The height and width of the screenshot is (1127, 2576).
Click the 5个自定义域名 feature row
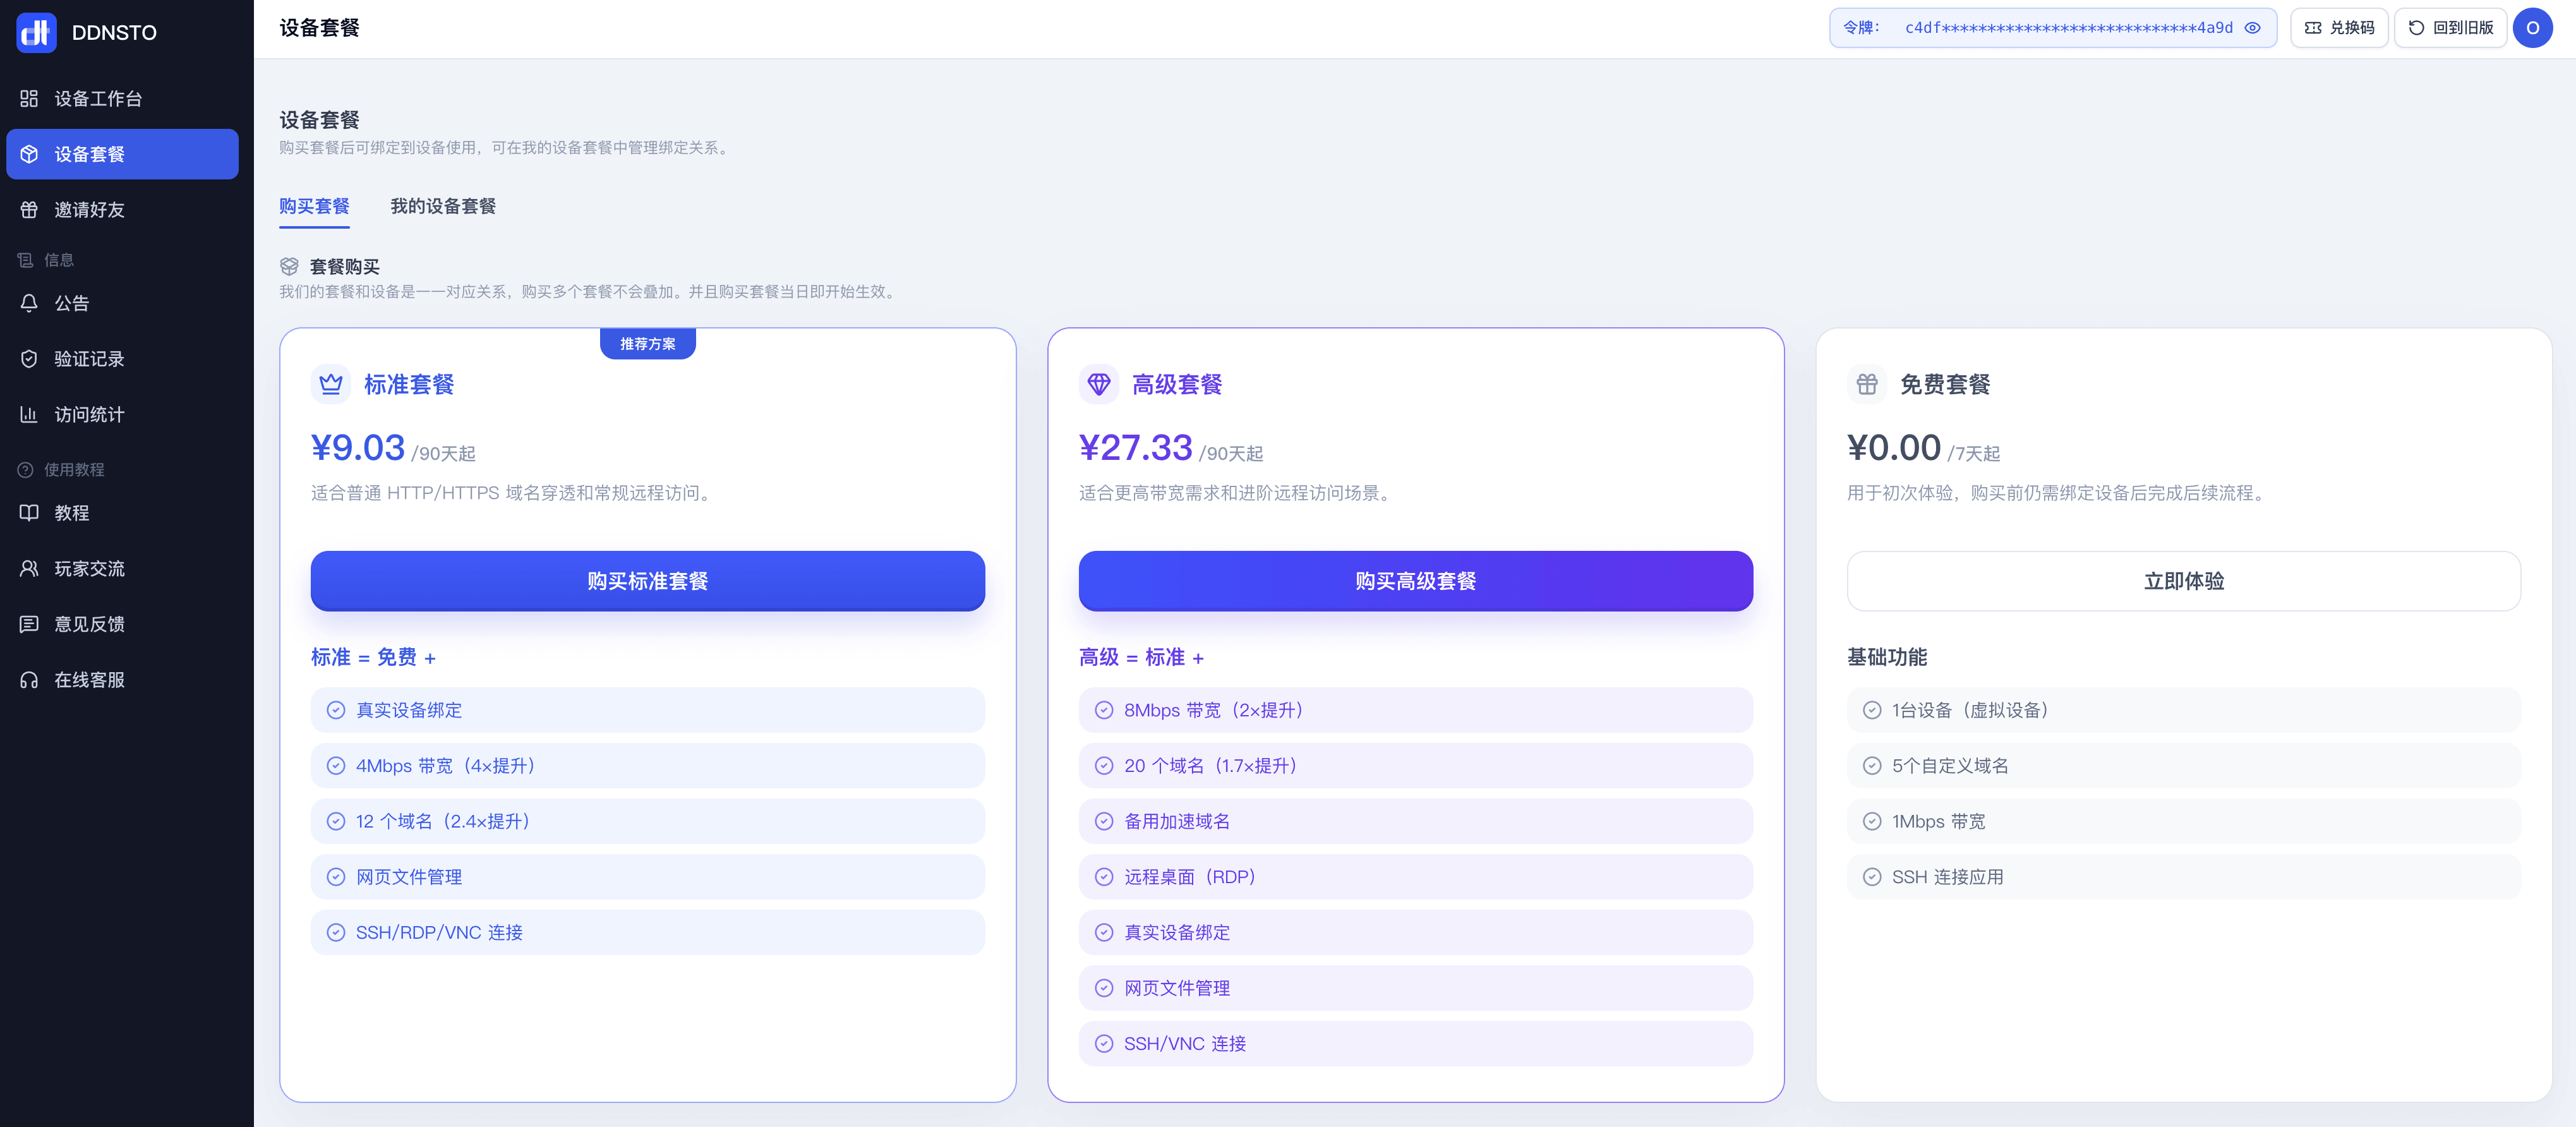coord(2183,766)
